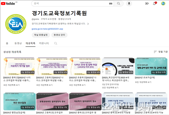Screen dimensions: 169x115
Task: Open the create video icon
Action: [147, 4]
